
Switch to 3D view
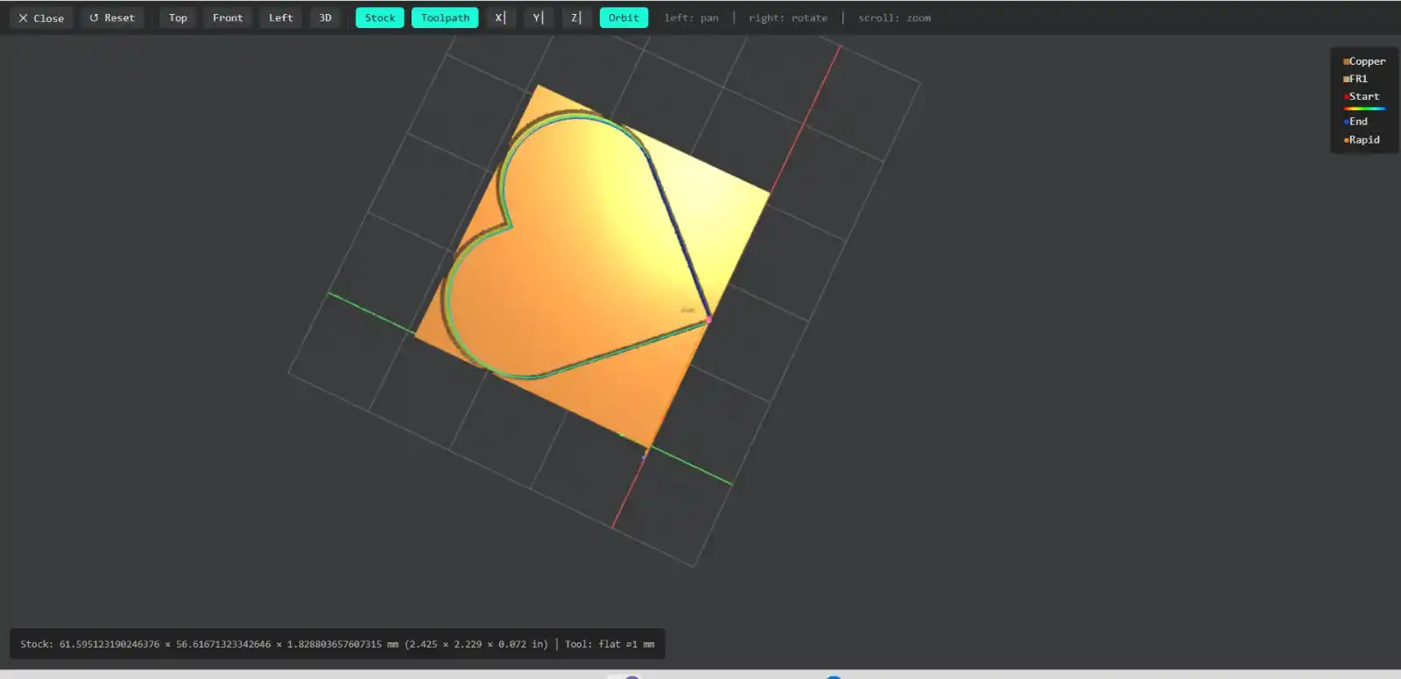tap(325, 17)
